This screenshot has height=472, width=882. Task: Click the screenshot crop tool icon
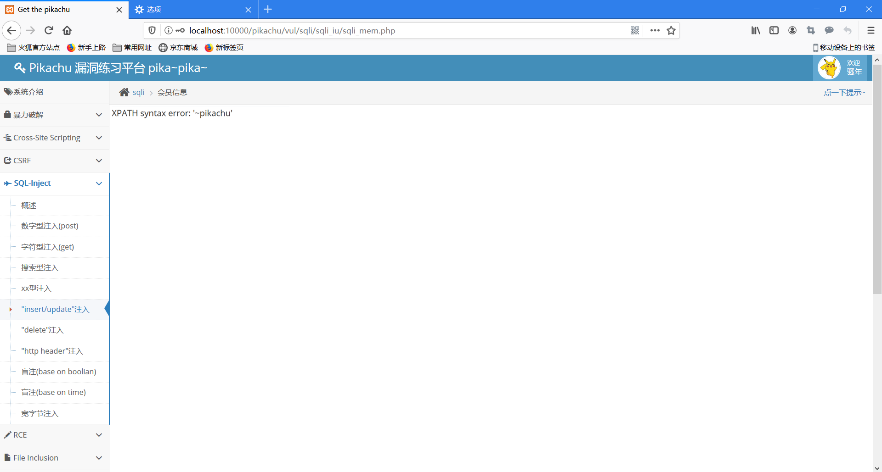coord(811,30)
